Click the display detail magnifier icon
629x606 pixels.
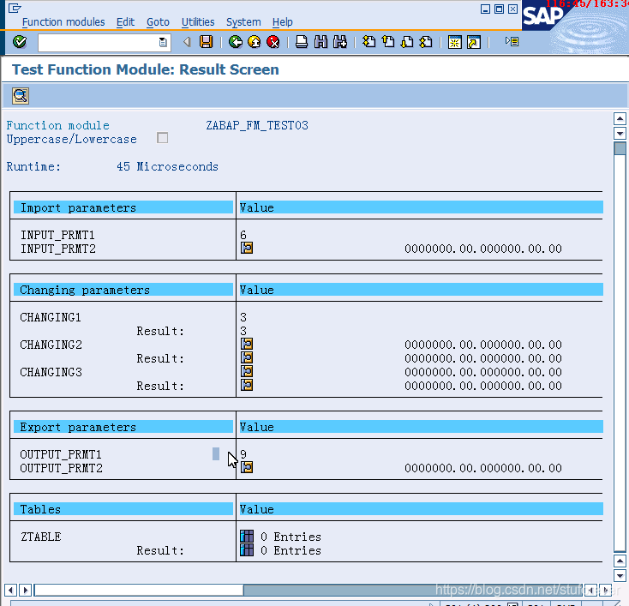tap(21, 96)
